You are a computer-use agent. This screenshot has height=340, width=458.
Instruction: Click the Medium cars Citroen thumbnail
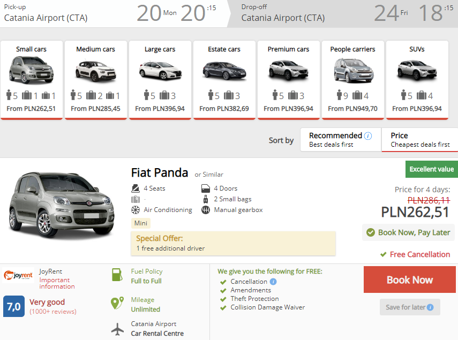click(95, 71)
